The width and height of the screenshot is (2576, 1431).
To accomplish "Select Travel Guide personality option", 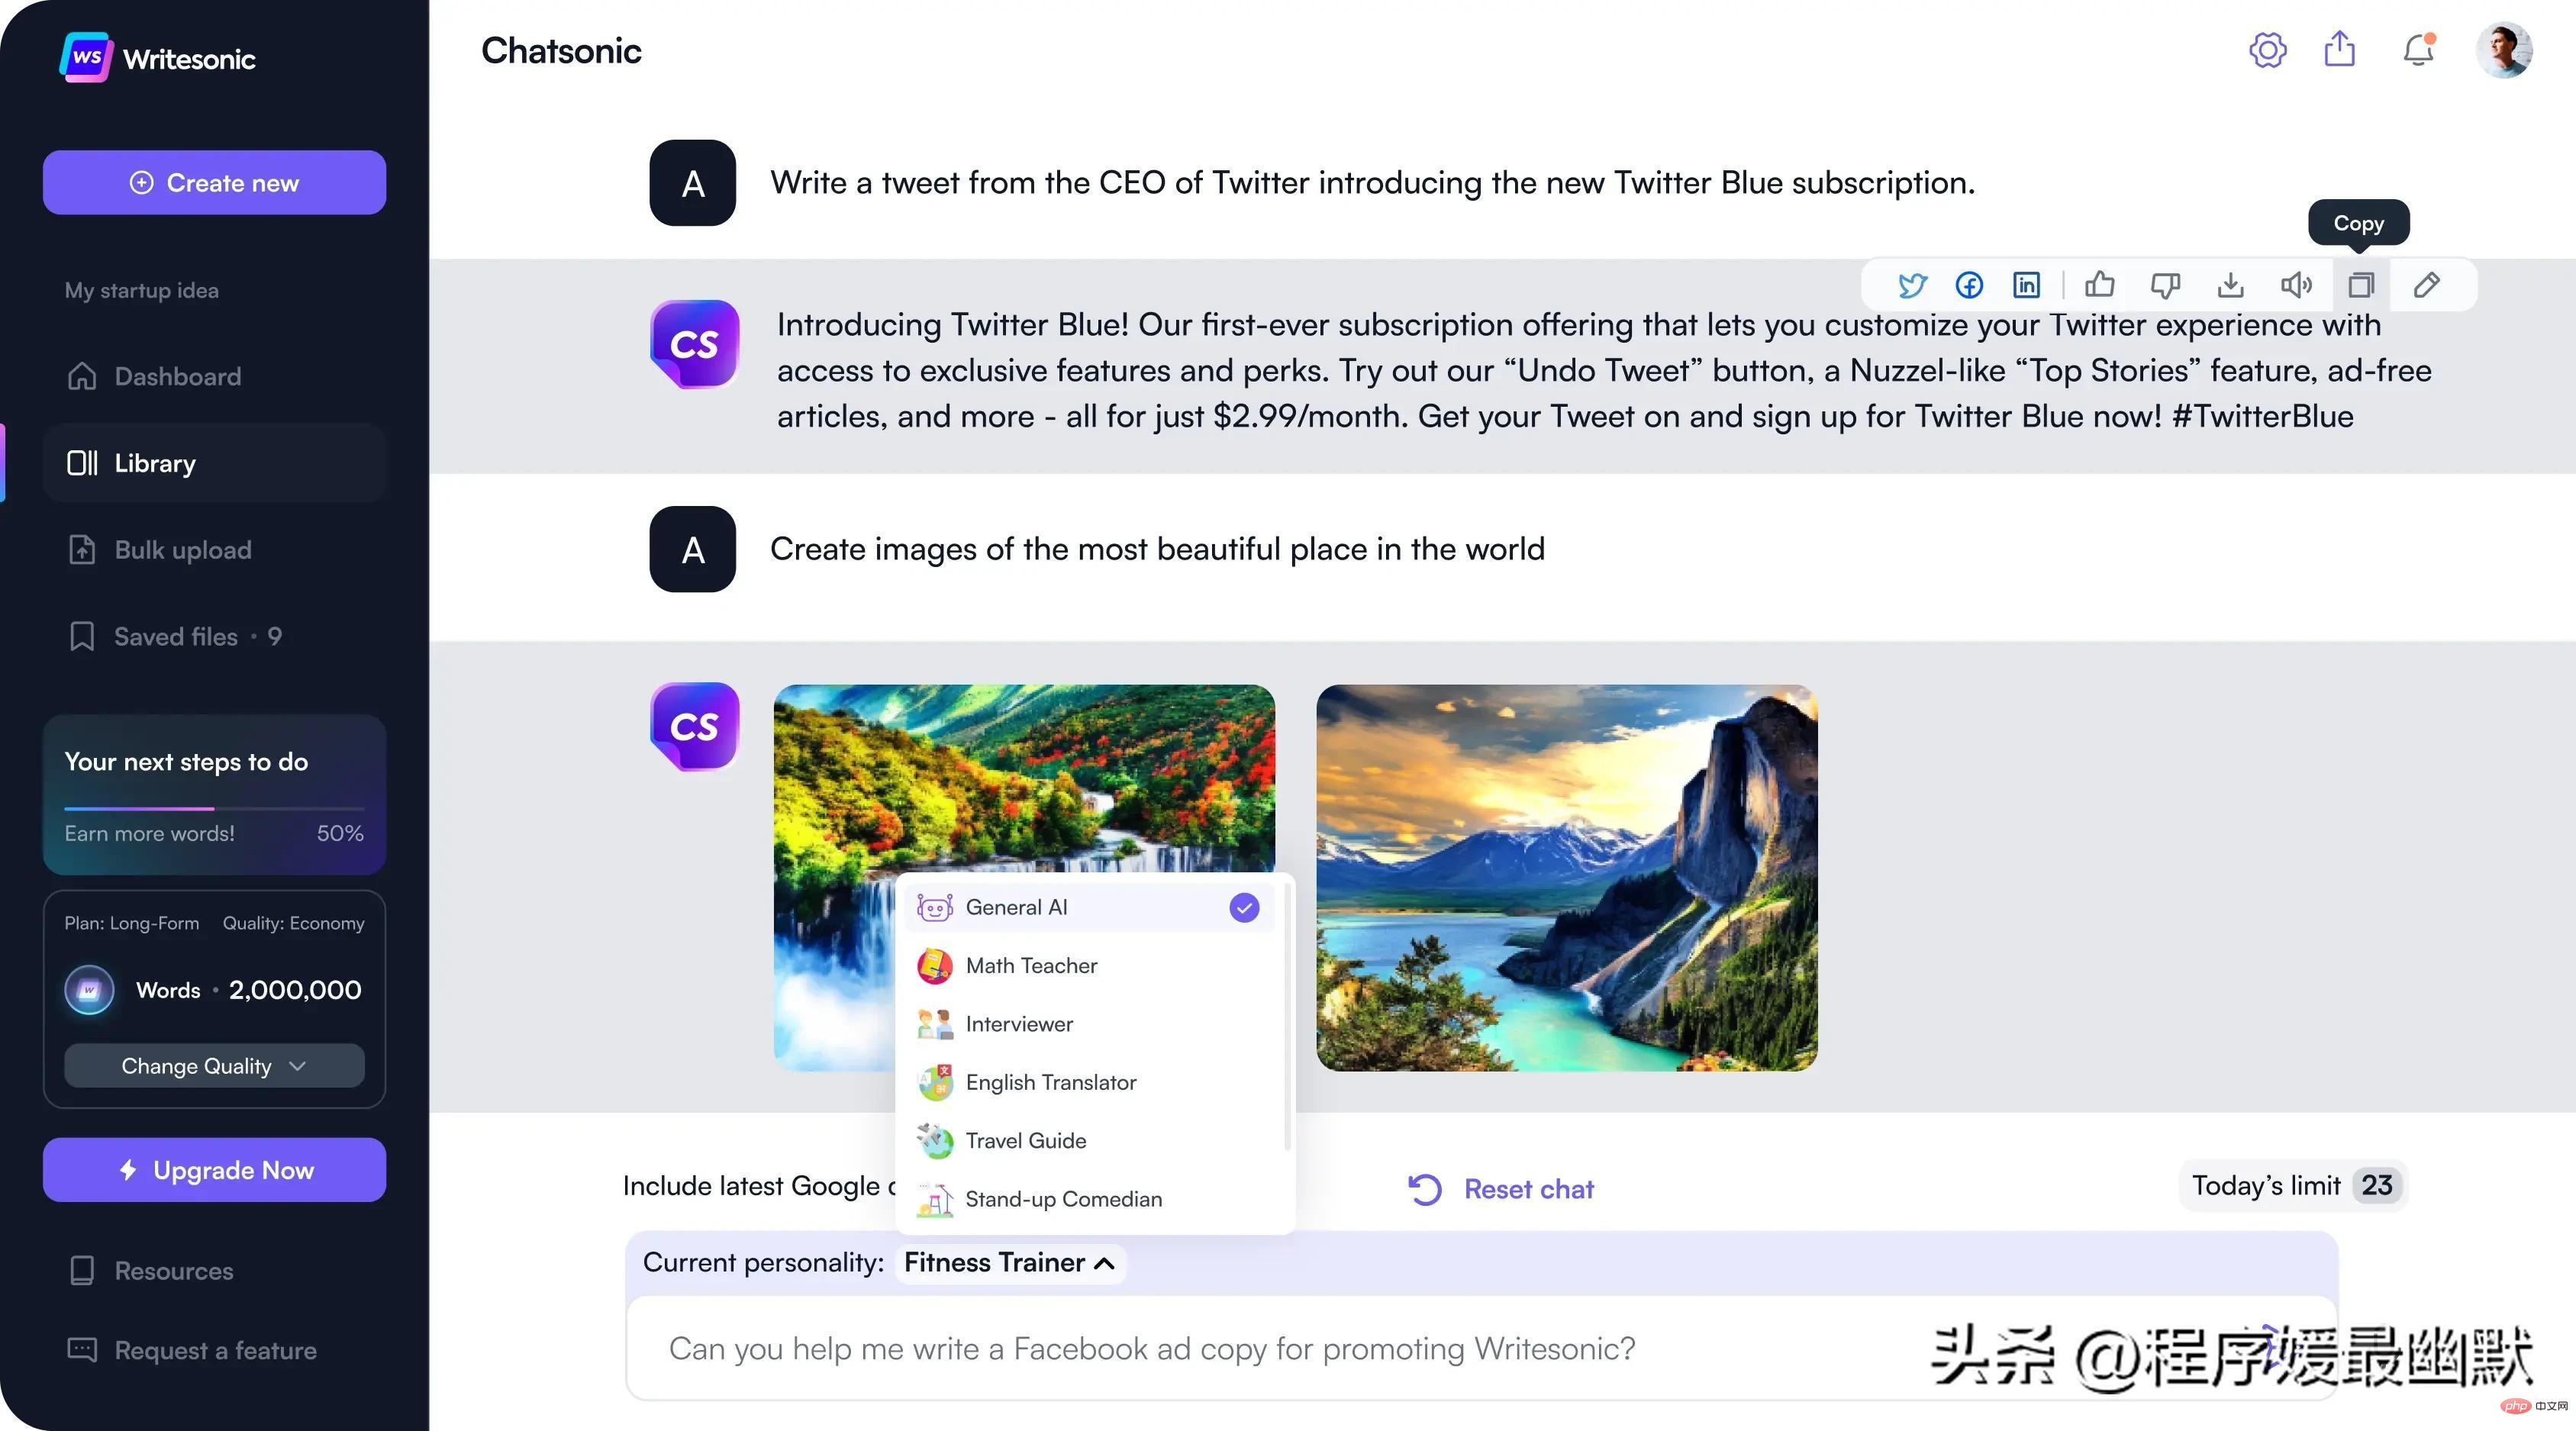I will pyautogui.click(x=1026, y=1140).
